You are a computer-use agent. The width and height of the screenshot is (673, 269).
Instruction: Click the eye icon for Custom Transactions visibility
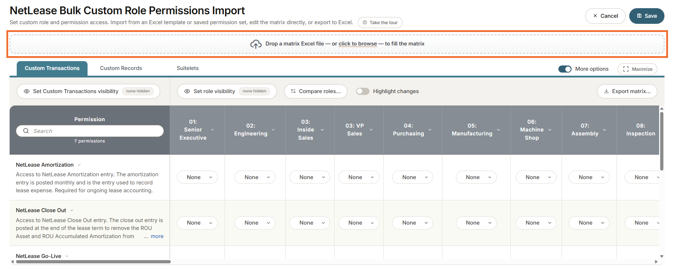pyautogui.click(x=26, y=91)
